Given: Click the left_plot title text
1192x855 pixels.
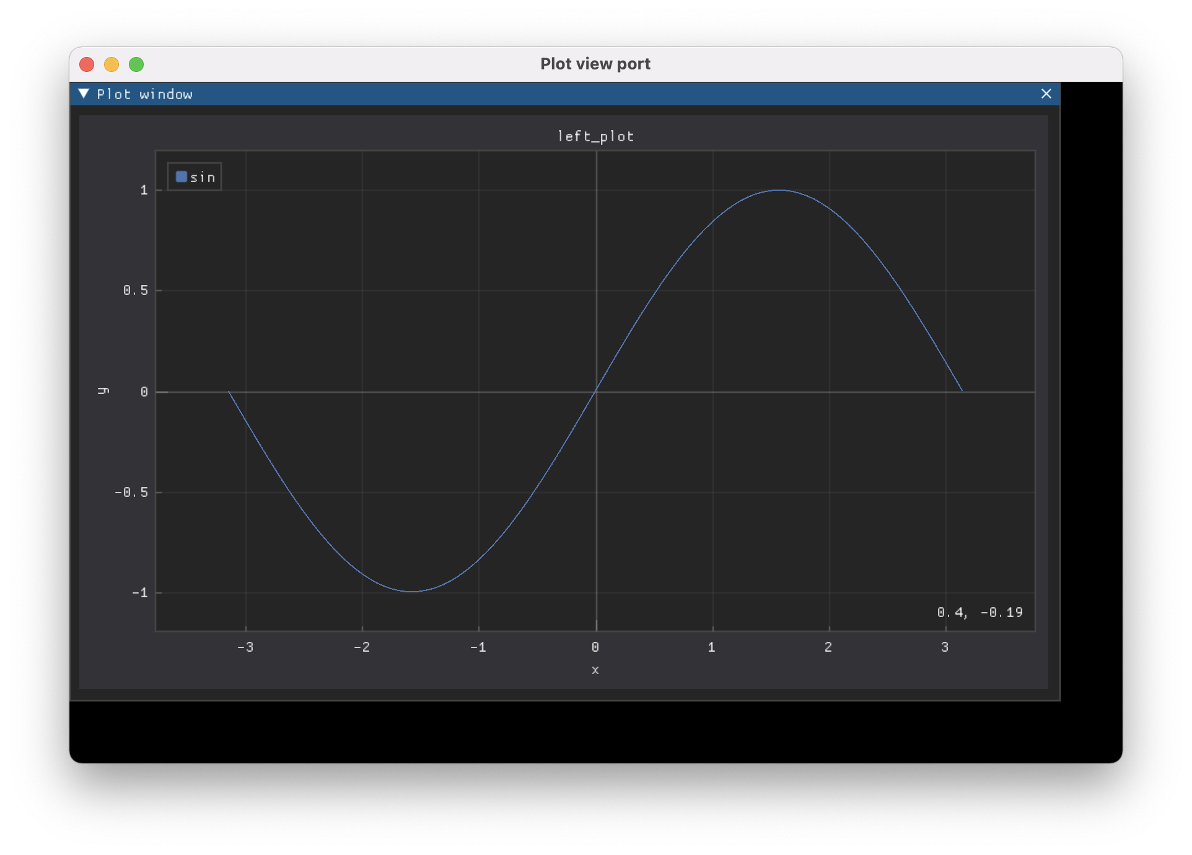Looking at the screenshot, I should pyautogui.click(x=595, y=136).
